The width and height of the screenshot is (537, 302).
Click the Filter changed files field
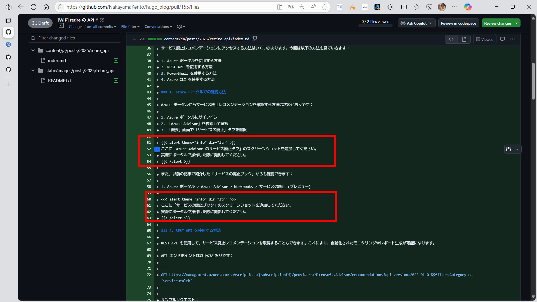point(78,38)
